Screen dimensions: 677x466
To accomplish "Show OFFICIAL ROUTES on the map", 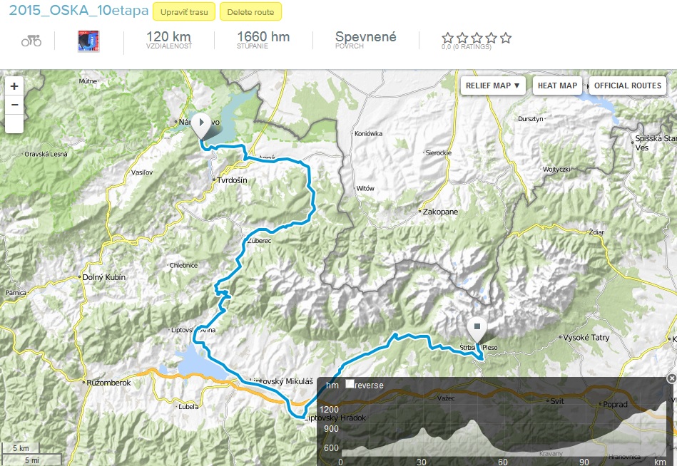I will (627, 86).
